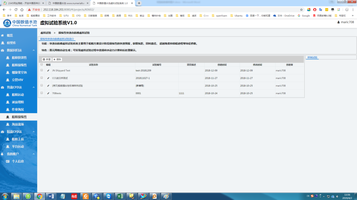Click the China Numerical Tank logo
The image size is (357, 200).
click(x=20, y=23)
